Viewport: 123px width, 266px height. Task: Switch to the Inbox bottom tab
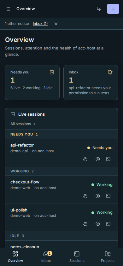(x=46, y=257)
